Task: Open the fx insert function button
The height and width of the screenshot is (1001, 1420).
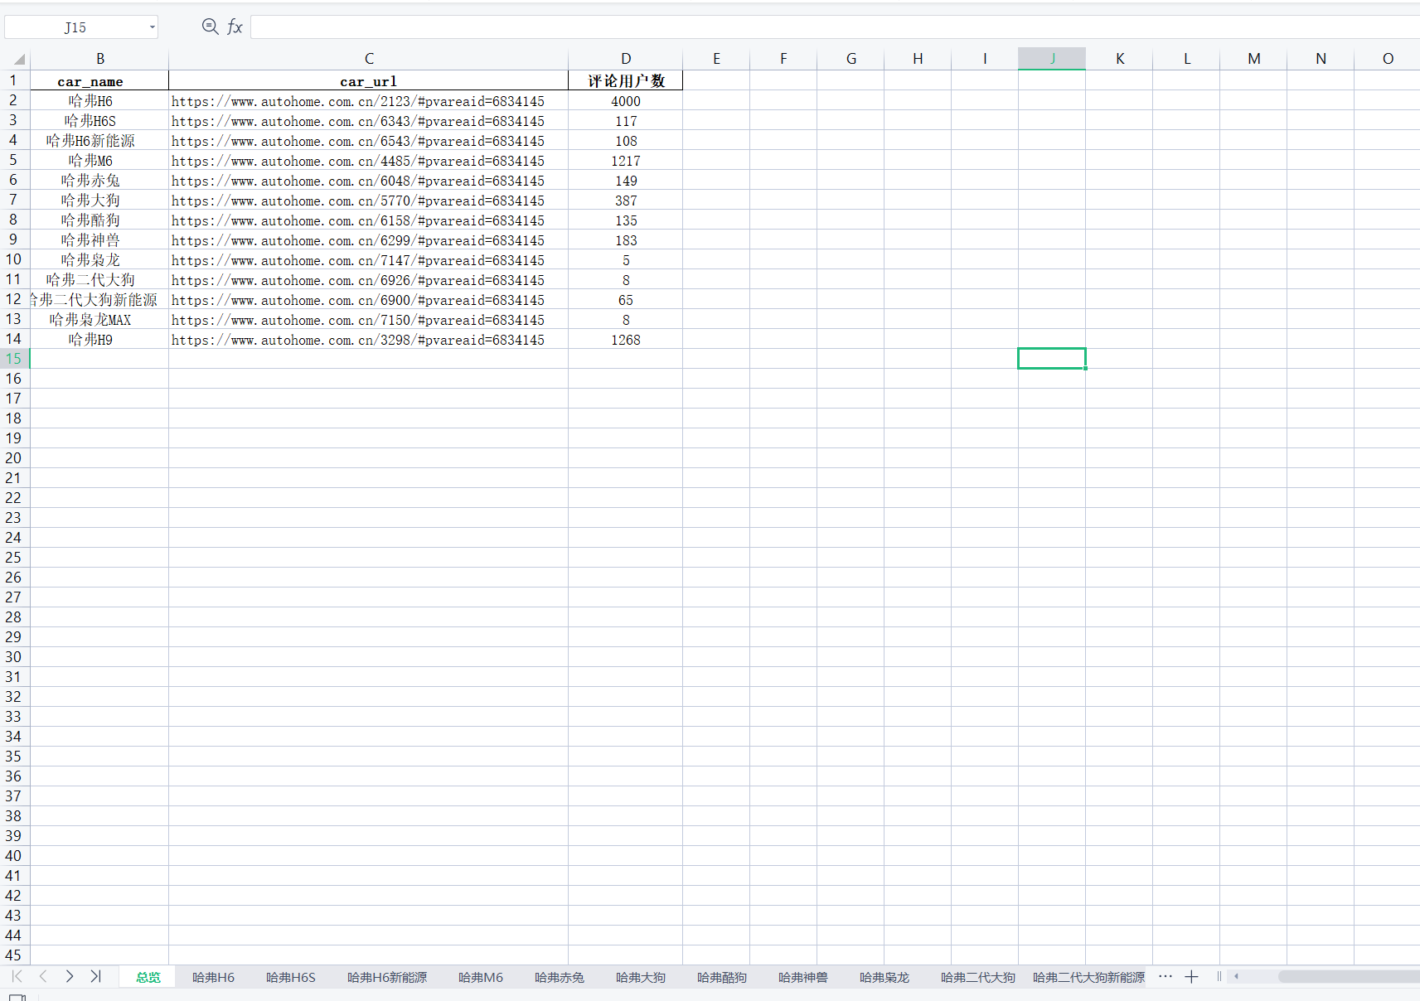Action: (235, 27)
